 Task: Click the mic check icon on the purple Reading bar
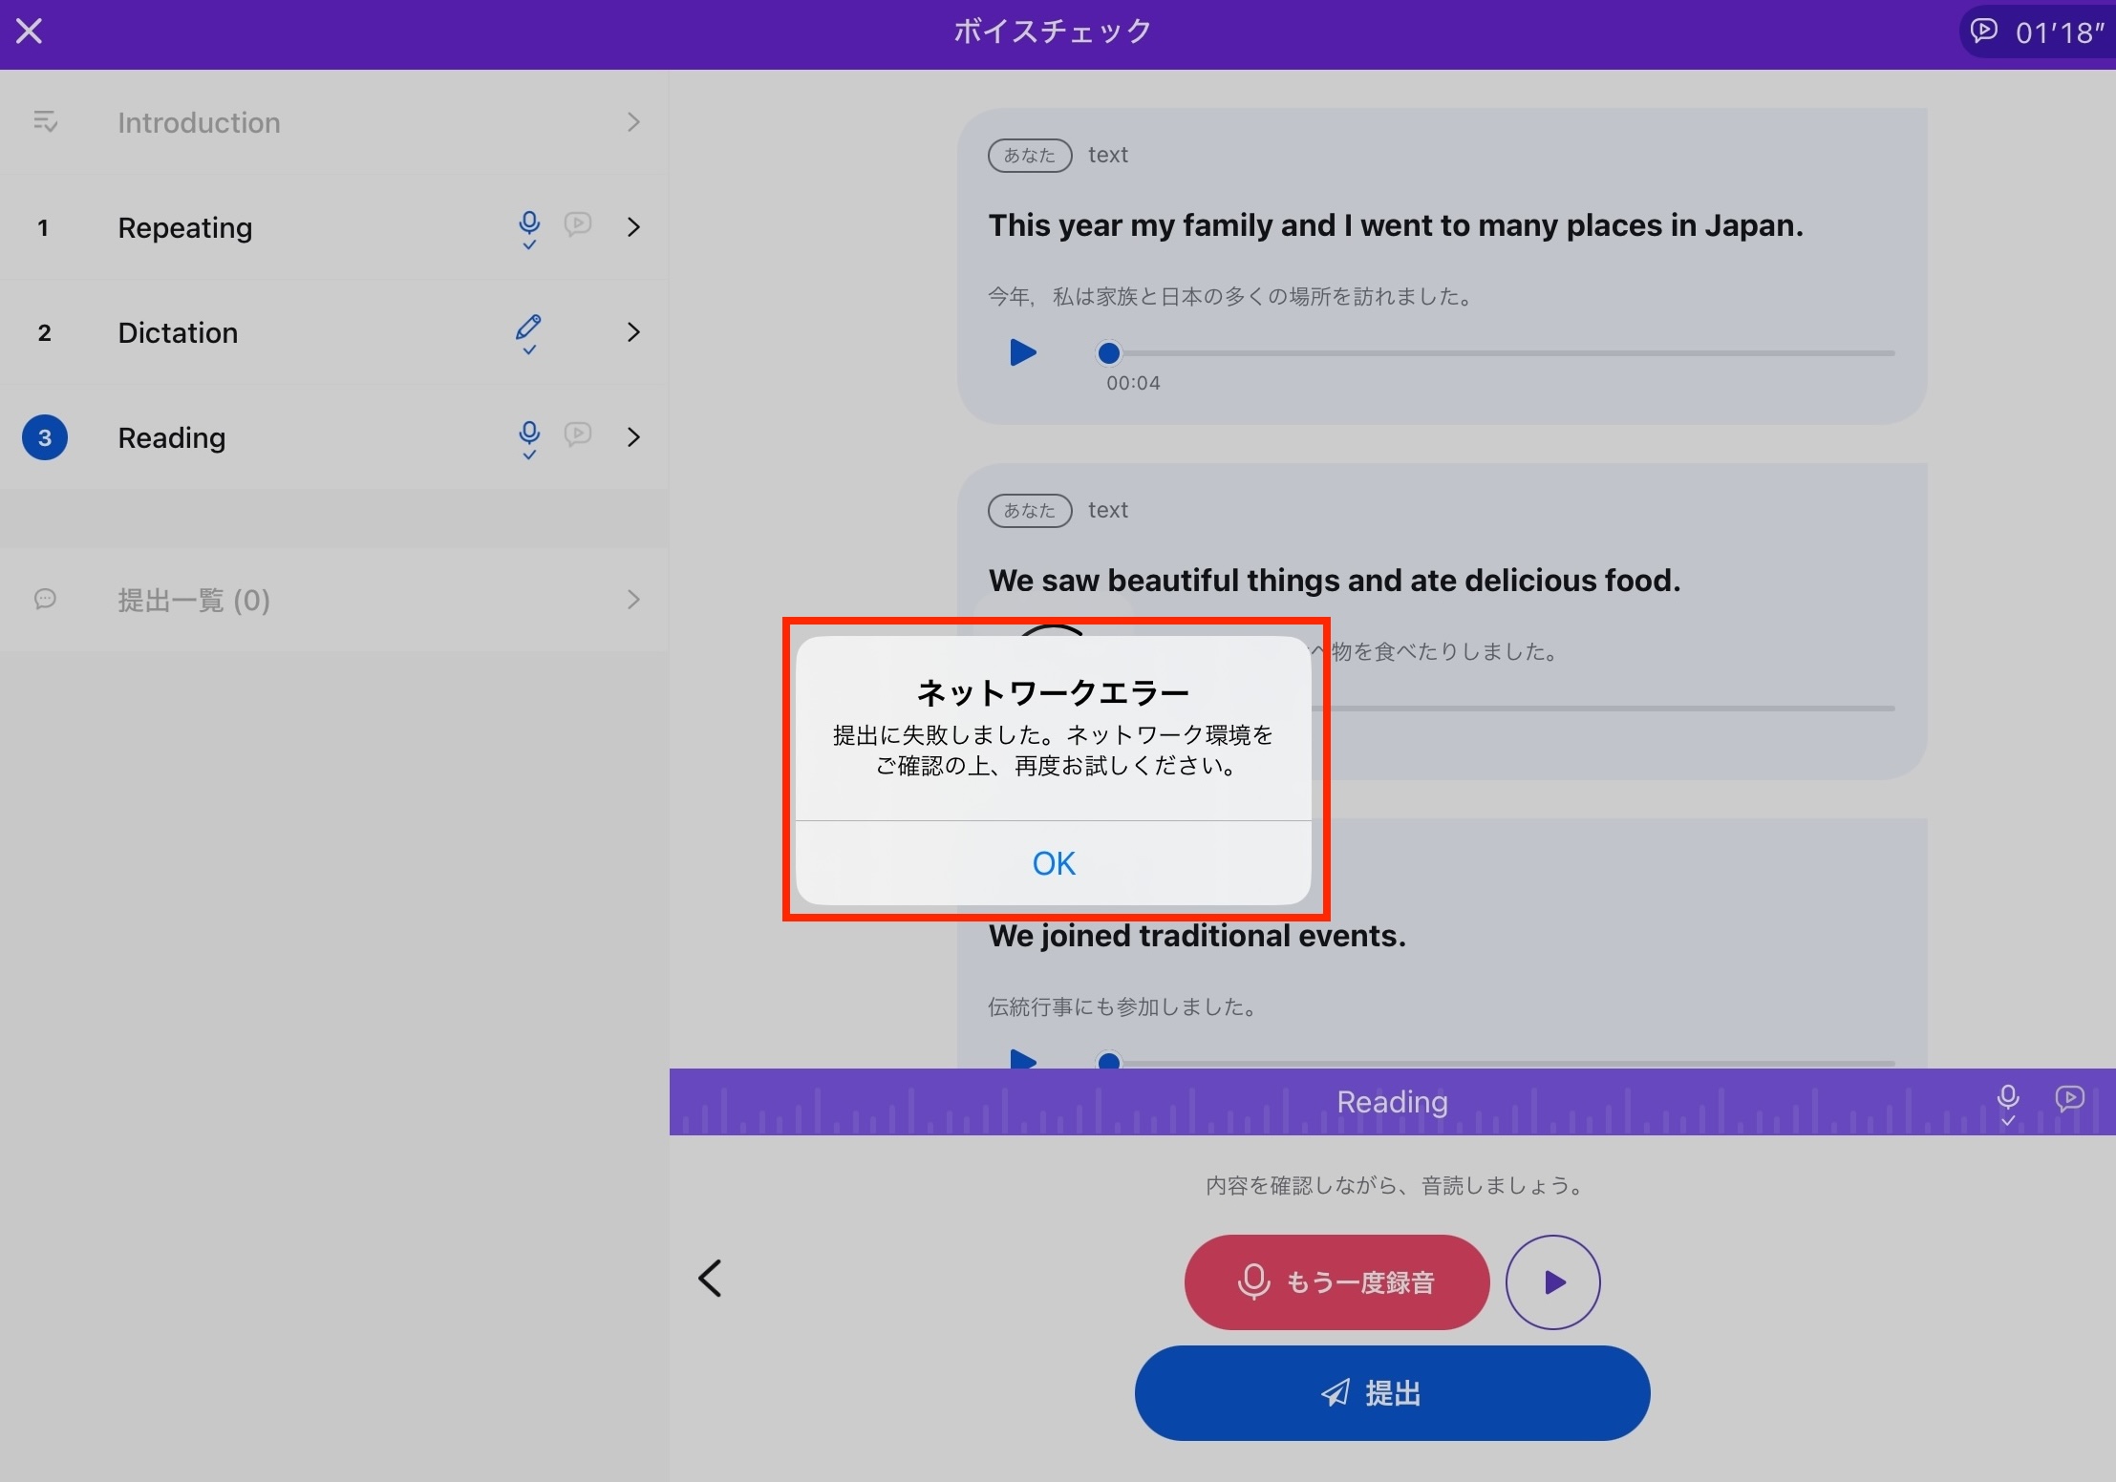(2008, 1103)
